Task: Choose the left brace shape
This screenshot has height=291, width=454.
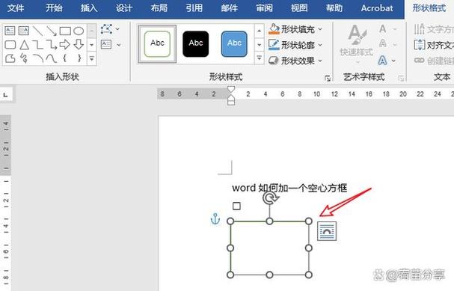Action: [65, 58]
